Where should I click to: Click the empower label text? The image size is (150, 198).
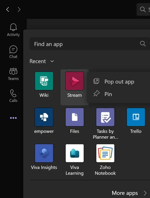point(44,131)
